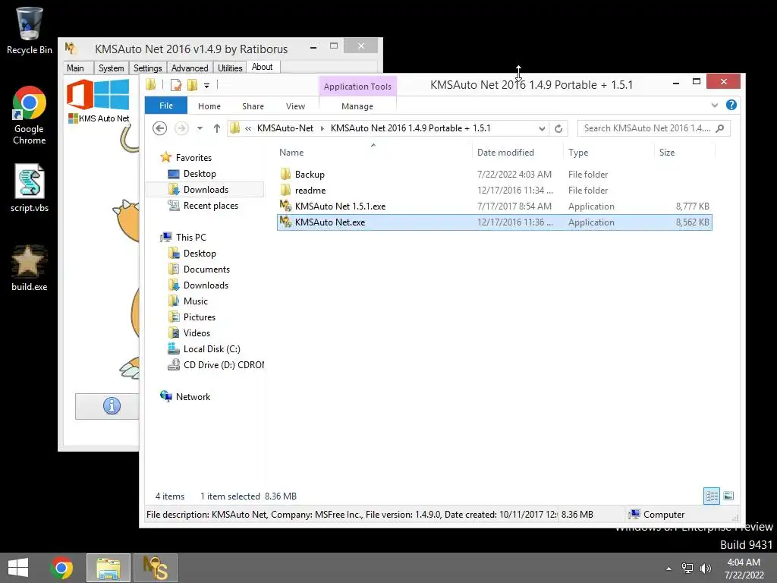Switch to the System tab in KMSAuto
777x583 pixels.
pos(111,68)
